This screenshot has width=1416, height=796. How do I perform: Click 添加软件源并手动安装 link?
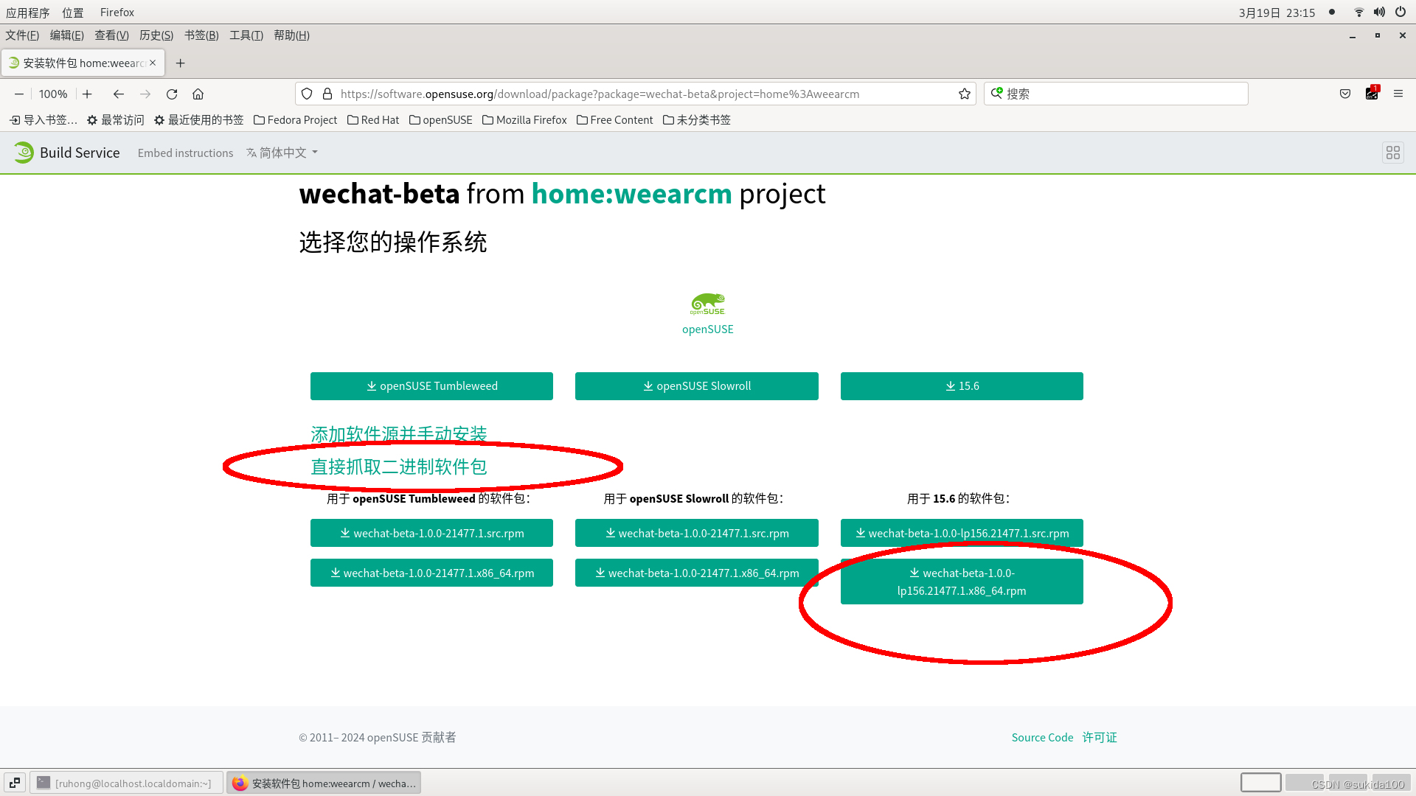(399, 433)
